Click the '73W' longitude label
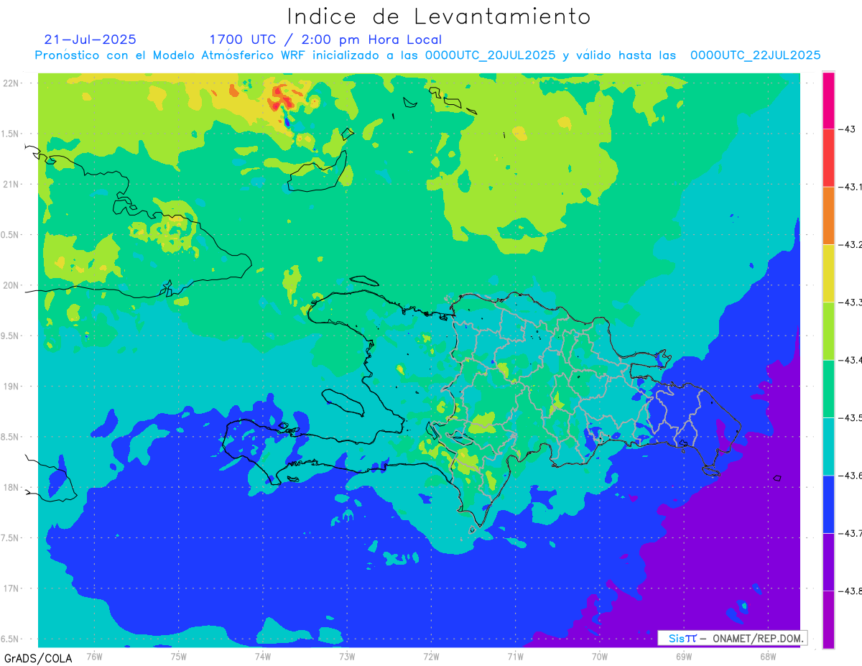Viewport: 862px width, 666px height. [x=347, y=656]
